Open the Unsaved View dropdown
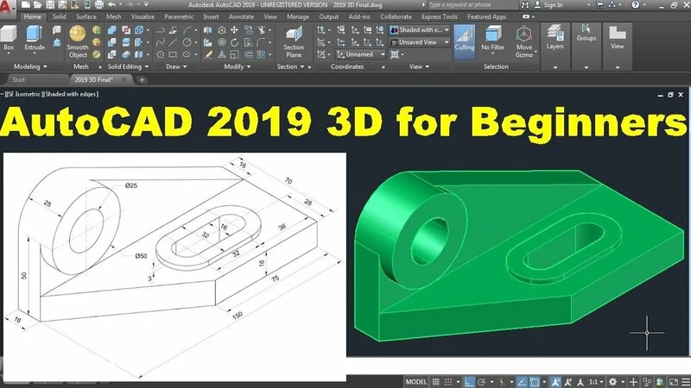 click(420, 42)
